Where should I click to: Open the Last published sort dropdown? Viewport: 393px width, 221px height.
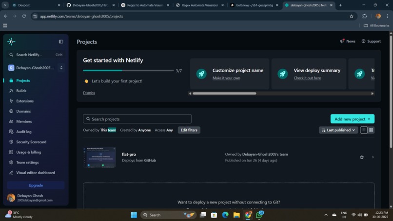(x=338, y=130)
